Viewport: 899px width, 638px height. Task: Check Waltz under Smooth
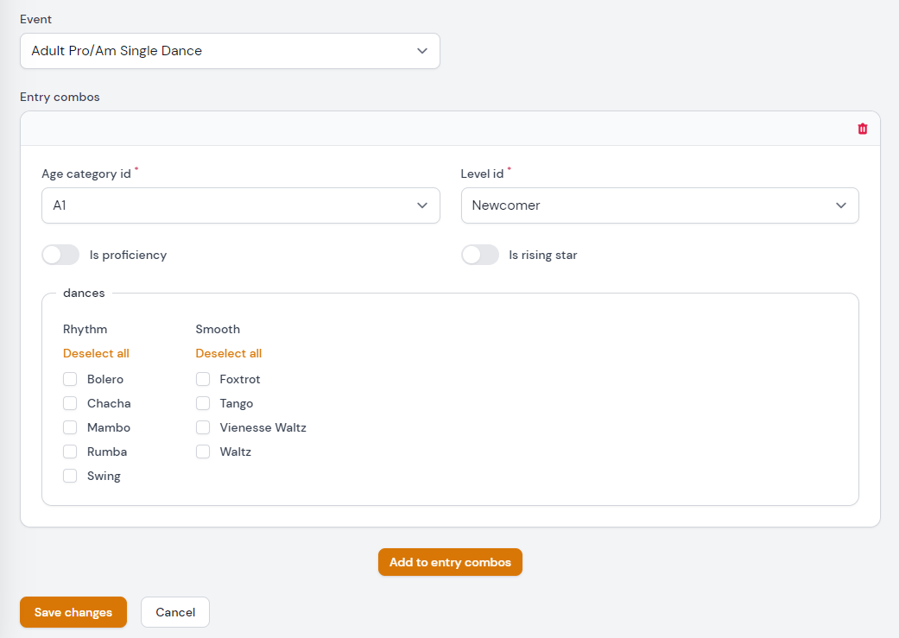point(203,452)
